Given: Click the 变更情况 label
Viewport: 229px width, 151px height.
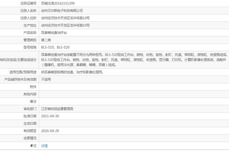Looking at the screenshot, I should [x=30, y=138].
